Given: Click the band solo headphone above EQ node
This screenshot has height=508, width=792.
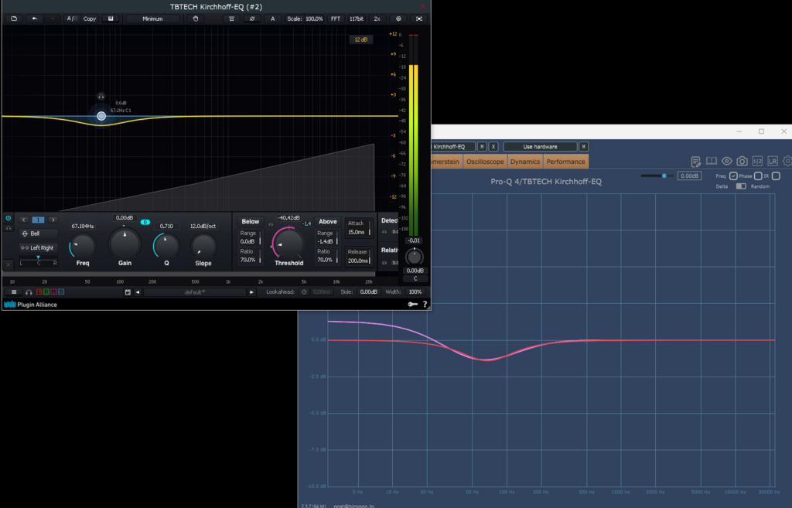Looking at the screenshot, I should tap(101, 97).
